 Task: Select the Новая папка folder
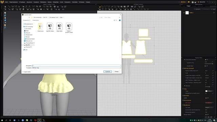(x=40, y=27)
